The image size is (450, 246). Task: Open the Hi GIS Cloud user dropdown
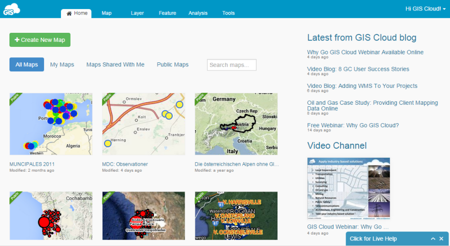(x=425, y=9)
